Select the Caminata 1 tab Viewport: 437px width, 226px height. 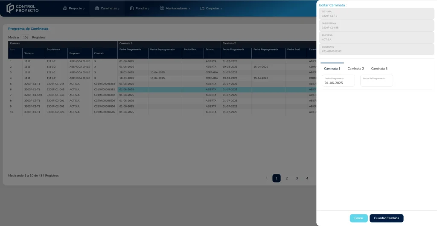(332, 69)
